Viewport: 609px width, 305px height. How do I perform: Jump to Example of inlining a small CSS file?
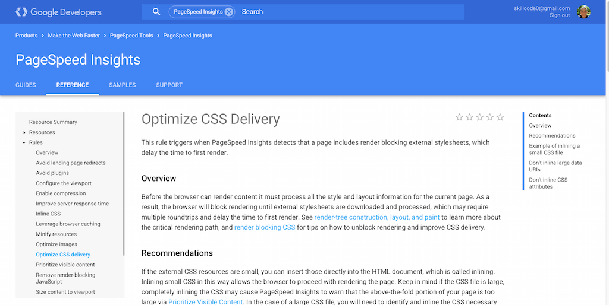(554, 149)
